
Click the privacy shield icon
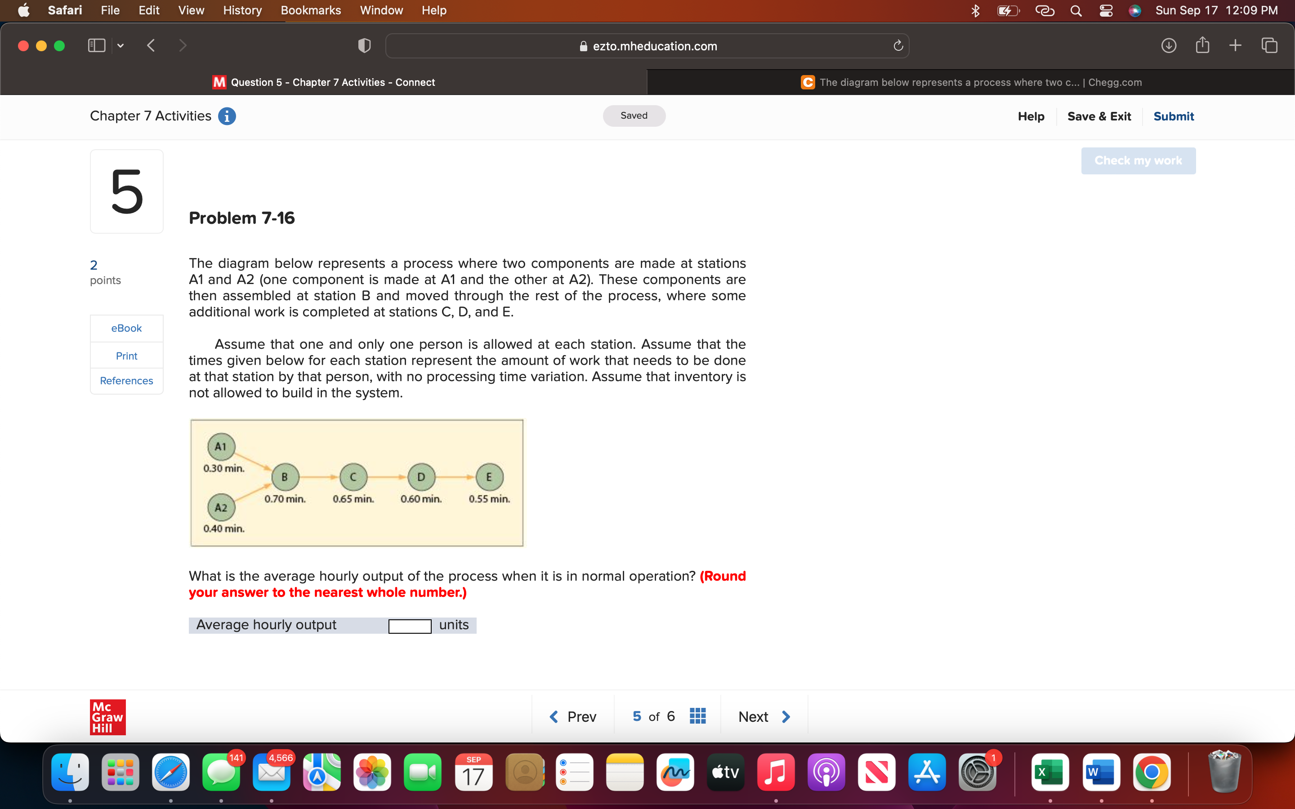point(364,46)
